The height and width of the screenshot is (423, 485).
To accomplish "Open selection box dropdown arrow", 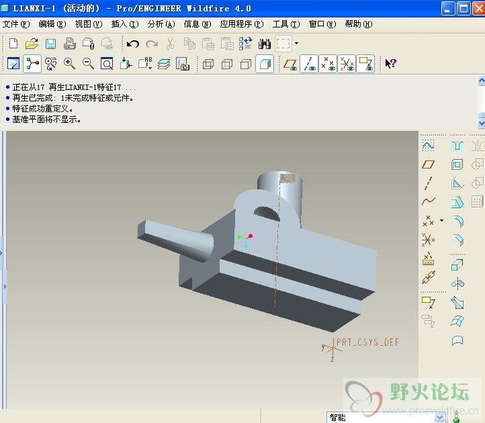I will point(296,43).
